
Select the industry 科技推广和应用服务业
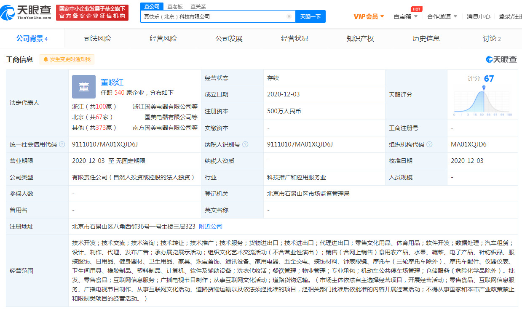297,177
